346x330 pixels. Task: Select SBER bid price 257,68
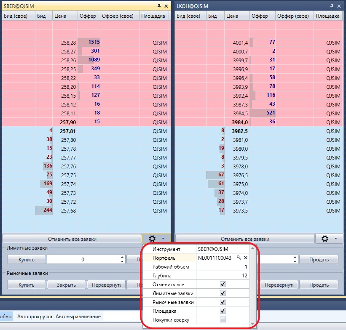pos(68,211)
